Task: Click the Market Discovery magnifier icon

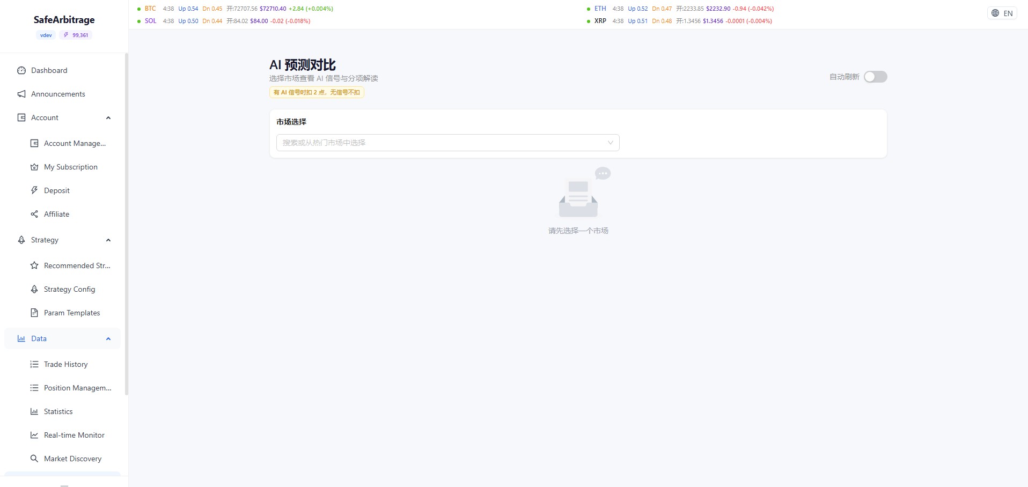Action: point(34,459)
